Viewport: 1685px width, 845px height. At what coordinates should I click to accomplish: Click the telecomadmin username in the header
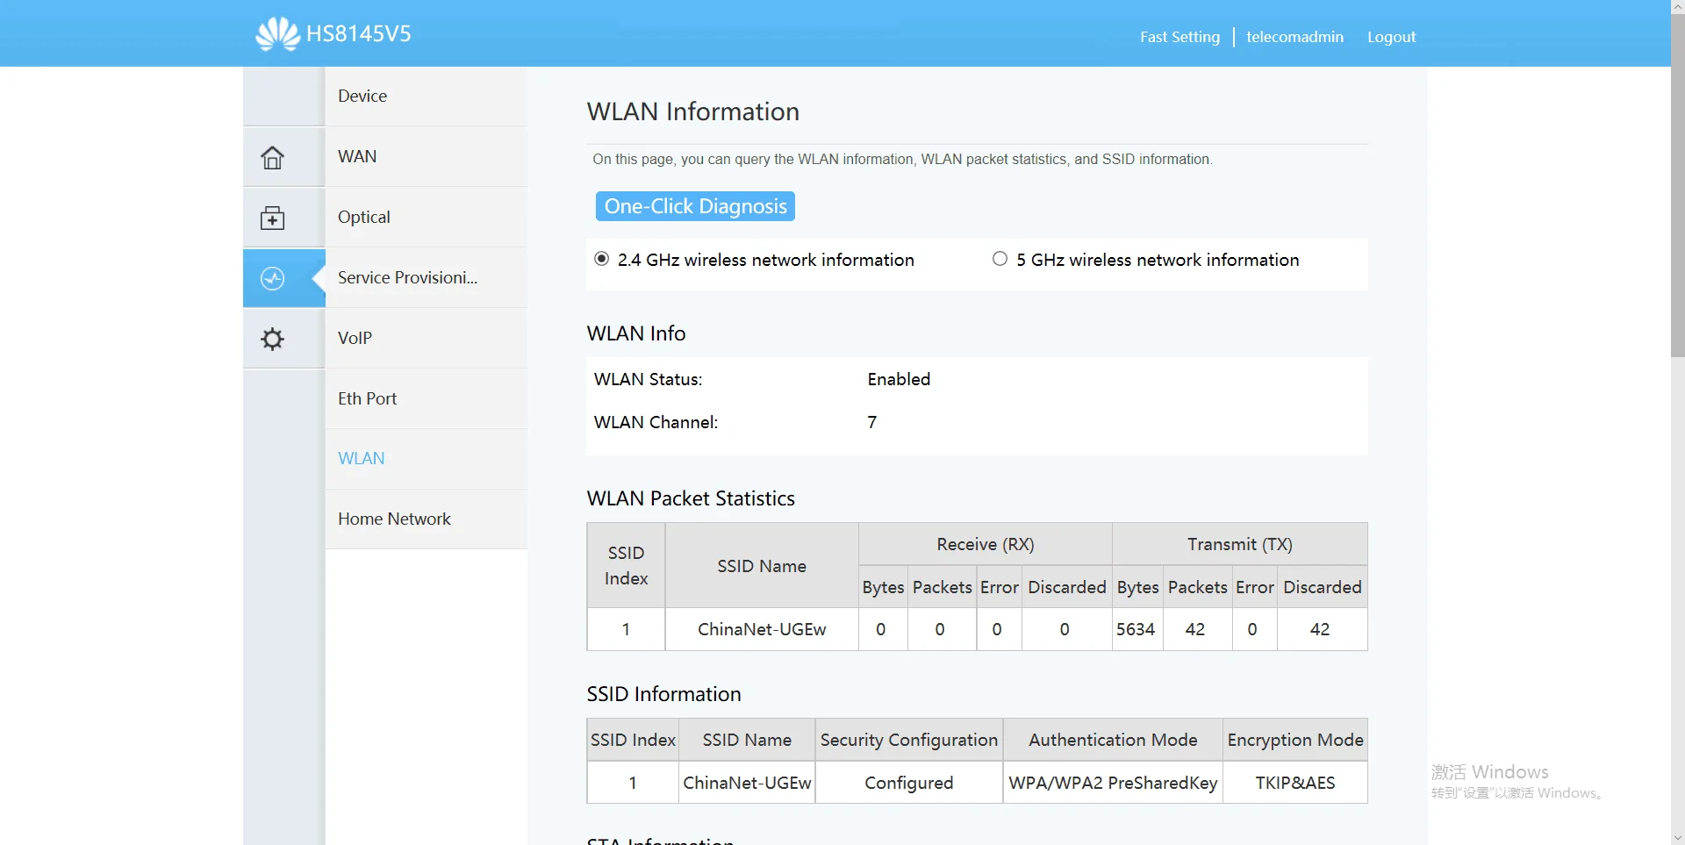point(1294,37)
